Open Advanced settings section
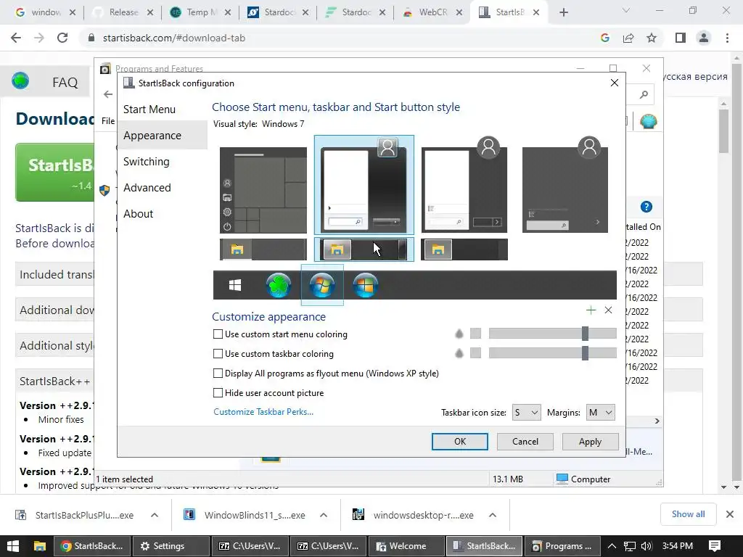The image size is (743, 557). (x=147, y=188)
